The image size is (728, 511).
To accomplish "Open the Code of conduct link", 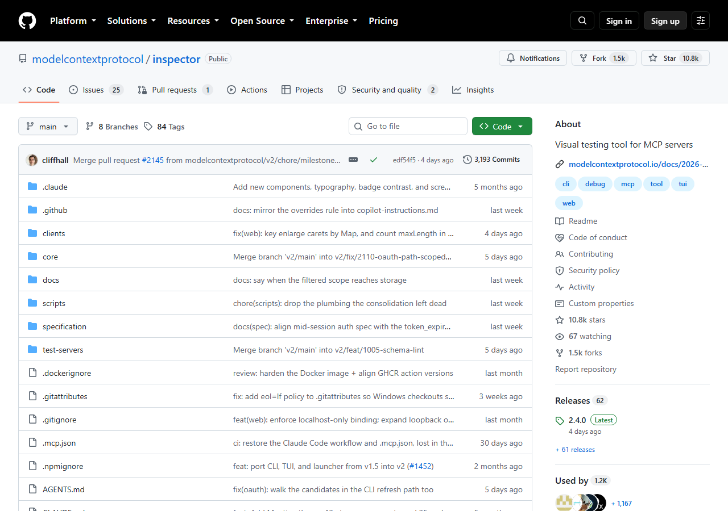I will (591, 237).
